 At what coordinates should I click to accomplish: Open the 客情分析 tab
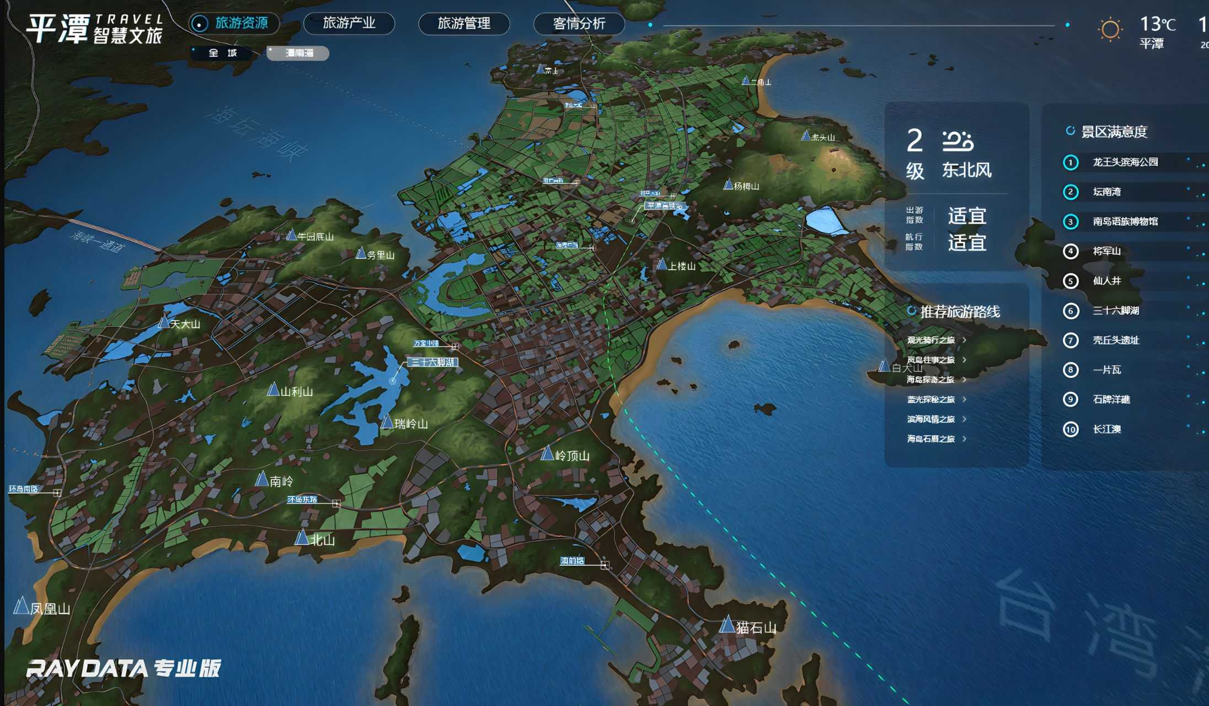click(579, 23)
